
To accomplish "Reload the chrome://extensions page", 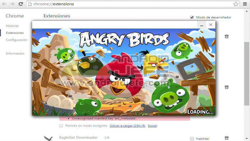I will tap(21, 4).
